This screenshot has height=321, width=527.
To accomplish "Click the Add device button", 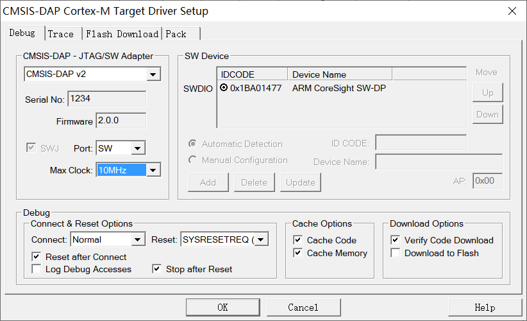I will coord(208,182).
